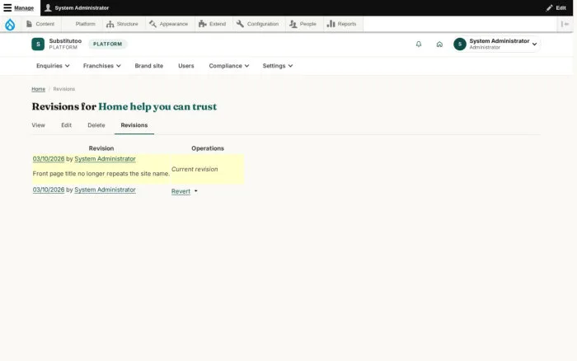Click the Operations column header
Image resolution: width=577 pixels, height=361 pixels.
(208, 148)
